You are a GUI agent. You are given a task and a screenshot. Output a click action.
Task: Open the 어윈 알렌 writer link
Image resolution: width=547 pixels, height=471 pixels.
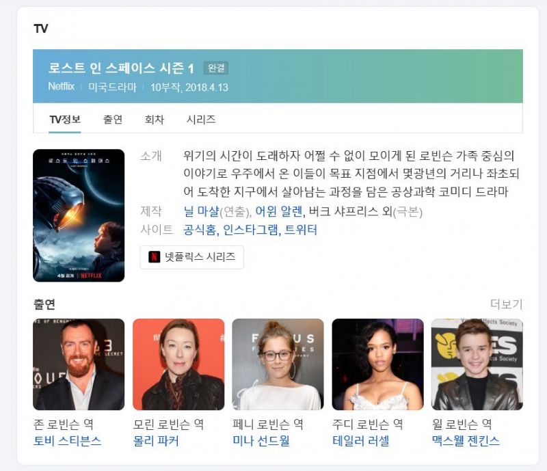pyautogui.click(x=279, y=211)
